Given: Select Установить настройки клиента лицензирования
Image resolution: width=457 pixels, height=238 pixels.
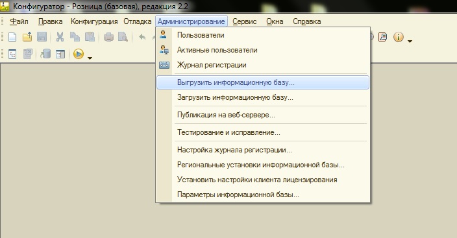Looking at the screenshot, I should [x=263, y=180].
